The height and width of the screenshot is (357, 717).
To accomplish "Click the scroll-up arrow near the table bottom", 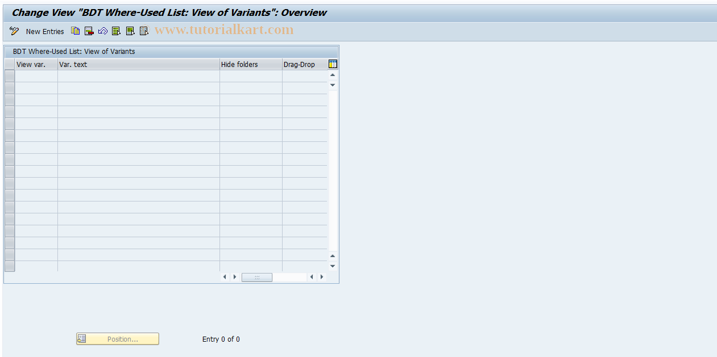I will point(333,256).
